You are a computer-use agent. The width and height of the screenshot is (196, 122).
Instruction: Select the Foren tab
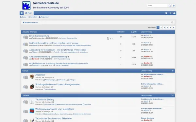[29, 13]
